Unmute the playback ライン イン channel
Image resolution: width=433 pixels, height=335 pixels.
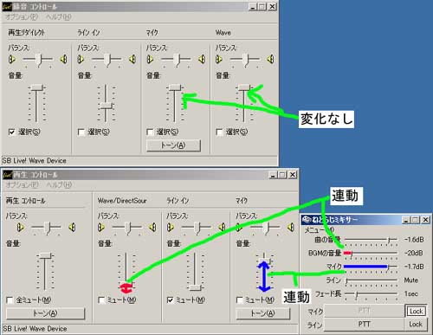pyautogui.click(x=171, y=300)
